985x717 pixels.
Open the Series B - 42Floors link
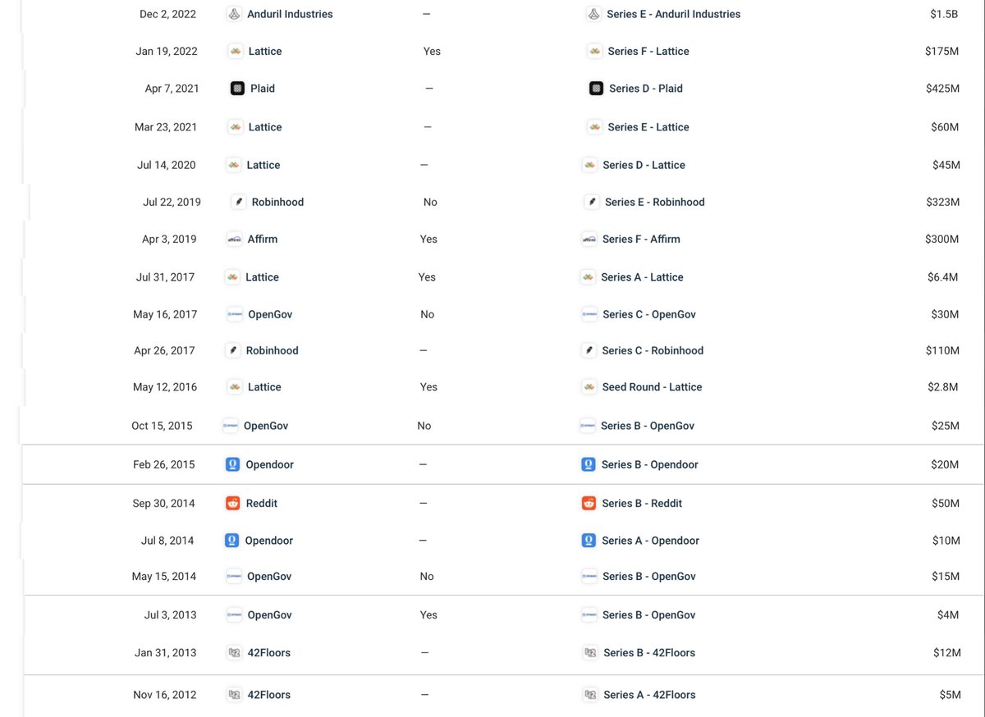coord(648,653)
